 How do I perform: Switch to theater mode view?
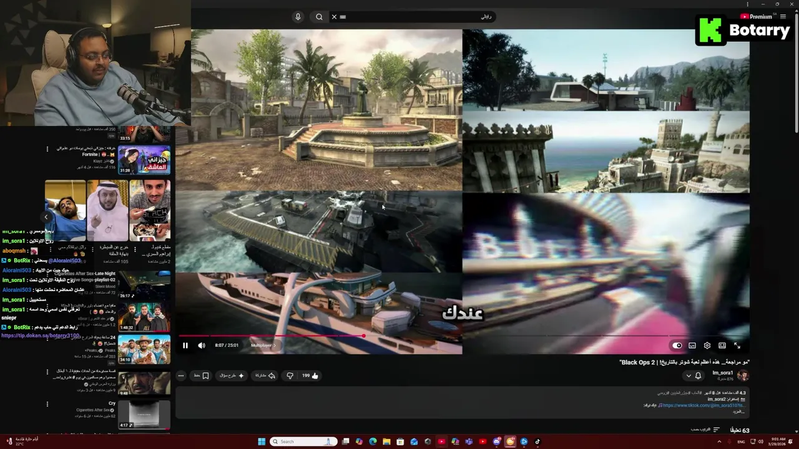point(722,345)
